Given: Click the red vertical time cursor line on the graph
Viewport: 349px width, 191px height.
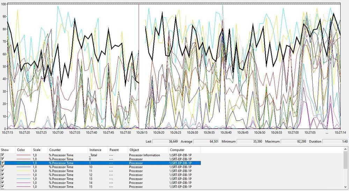Looking at the screenshot, I should pyautogui.click(x=139, y=66).
